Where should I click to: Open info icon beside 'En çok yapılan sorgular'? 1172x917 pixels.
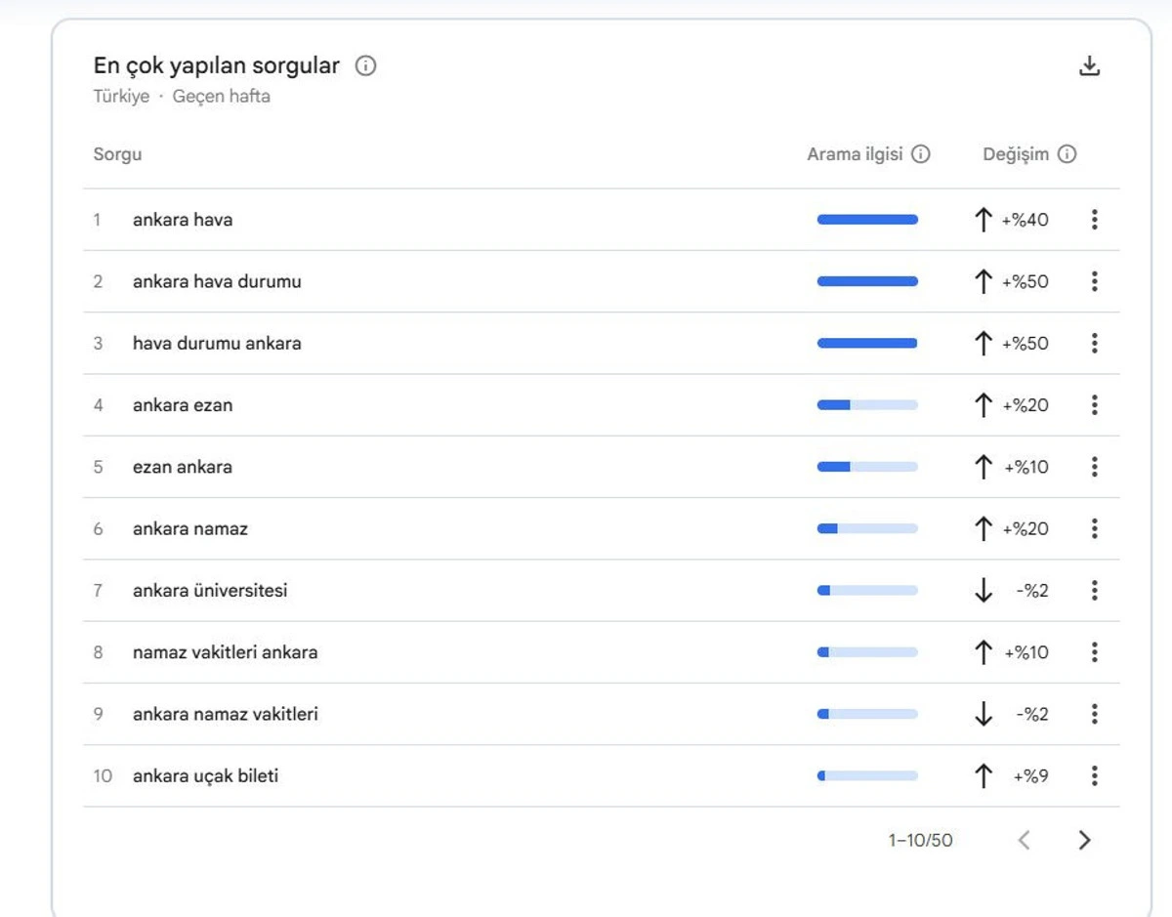tap(366, 66)
